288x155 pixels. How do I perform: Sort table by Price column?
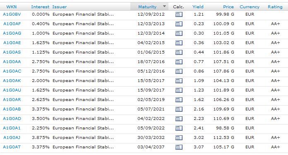(x=228, y=7)
